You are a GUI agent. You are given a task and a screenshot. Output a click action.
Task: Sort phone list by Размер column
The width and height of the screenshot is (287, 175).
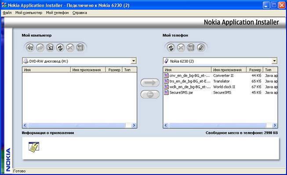255,70
